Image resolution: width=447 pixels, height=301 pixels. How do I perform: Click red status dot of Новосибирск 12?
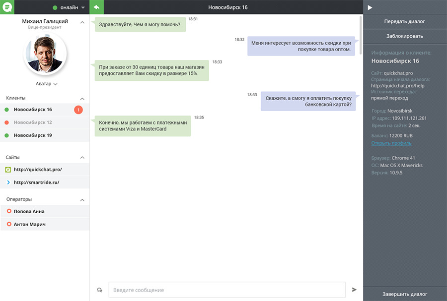coord(7,122)
